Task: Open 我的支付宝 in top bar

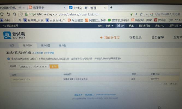Action: (x=144, y=26)
